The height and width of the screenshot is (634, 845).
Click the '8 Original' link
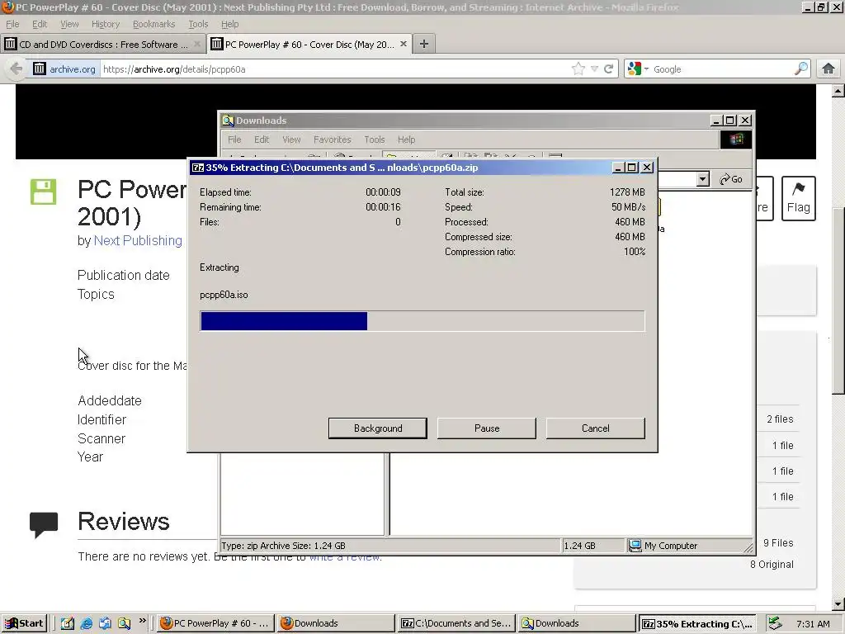(772, 565)
